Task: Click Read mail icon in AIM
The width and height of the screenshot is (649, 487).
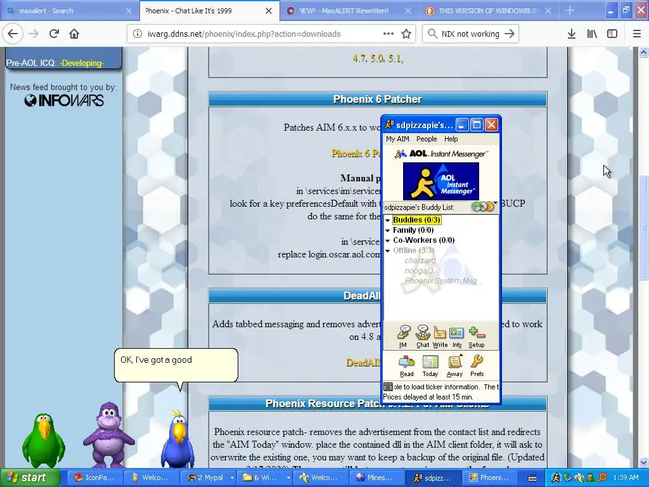Action: (406, 366)
